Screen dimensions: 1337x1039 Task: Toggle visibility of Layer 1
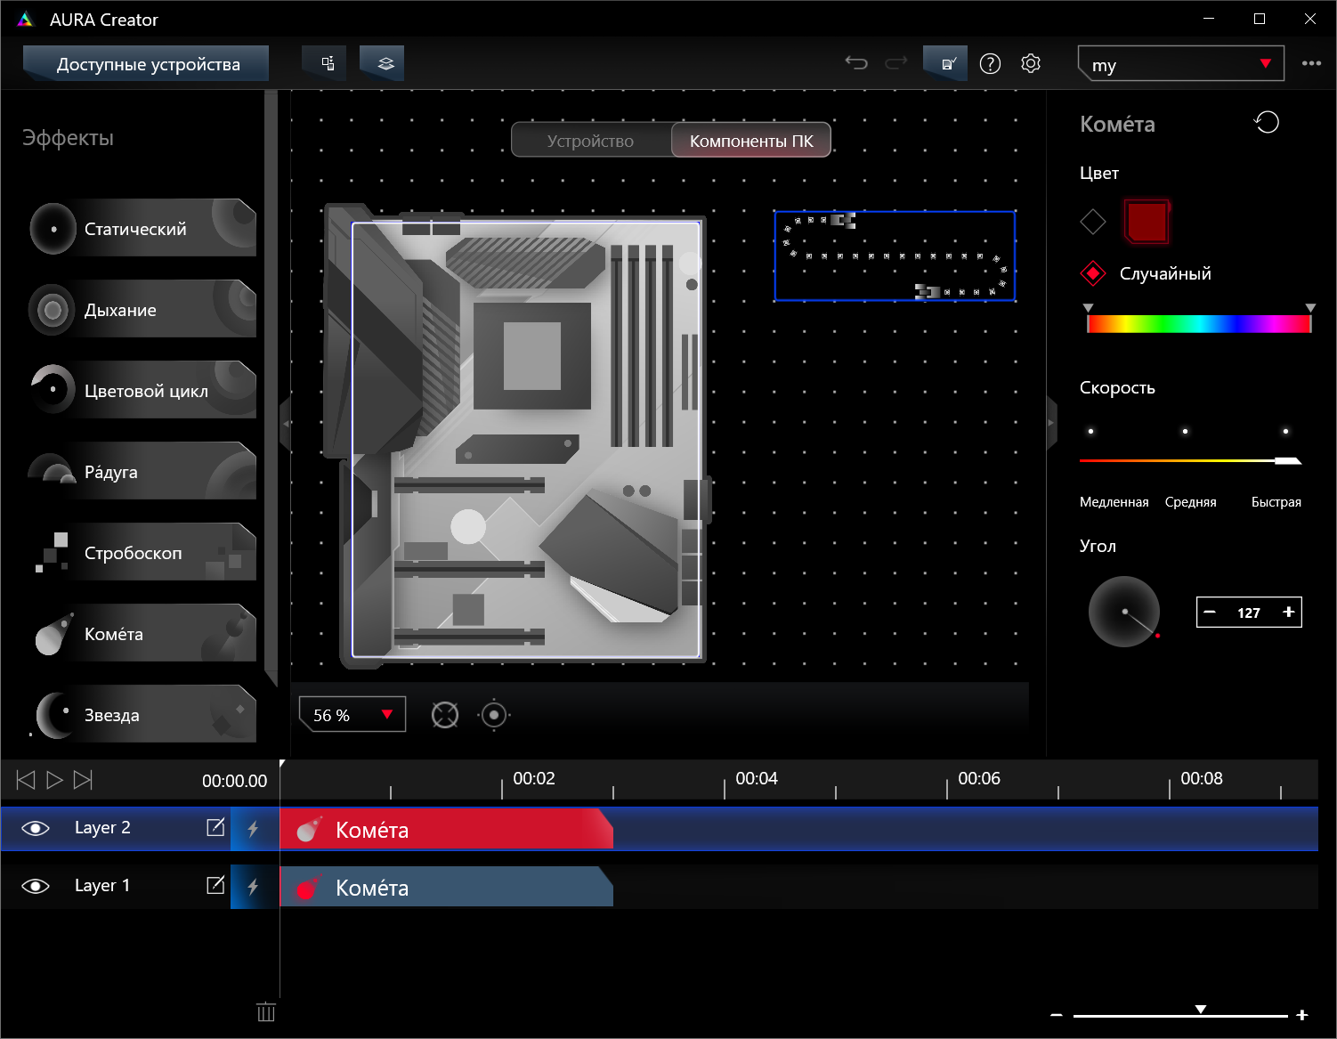coord(36,886)
